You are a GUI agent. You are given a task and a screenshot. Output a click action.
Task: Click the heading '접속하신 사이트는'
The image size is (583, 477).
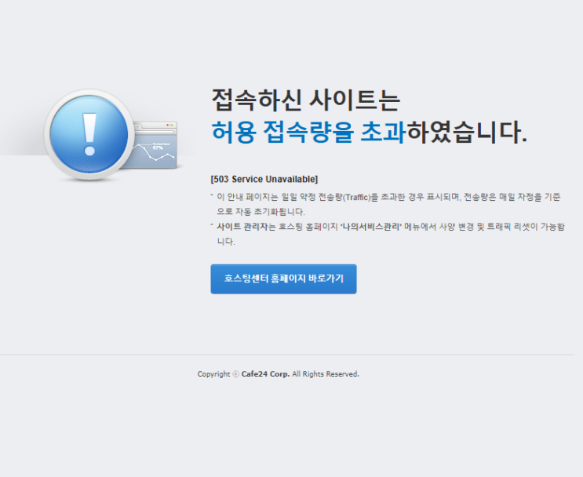pos(306,100)
